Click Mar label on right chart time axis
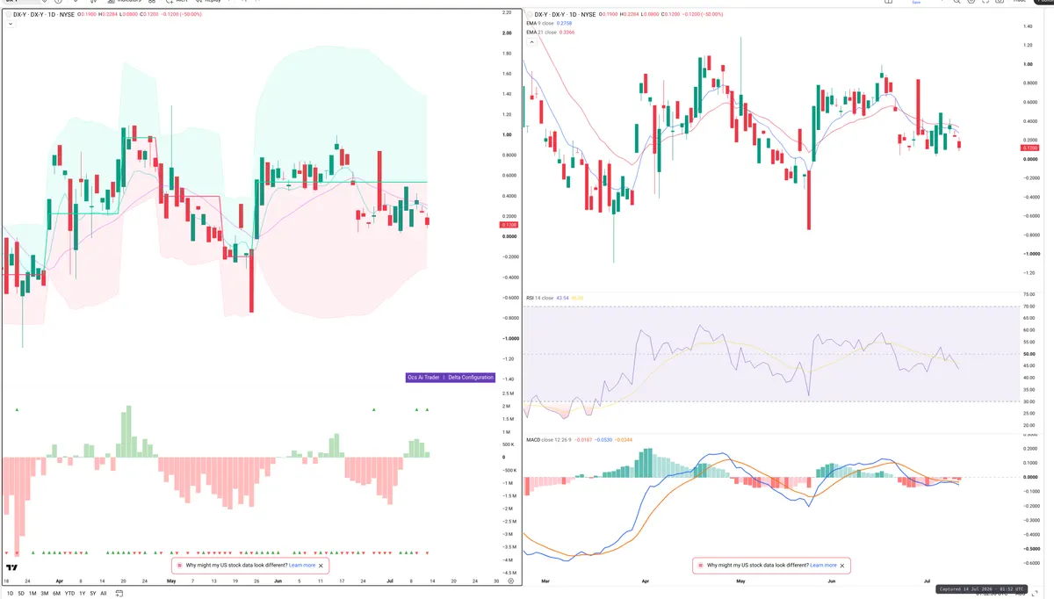 545,581
